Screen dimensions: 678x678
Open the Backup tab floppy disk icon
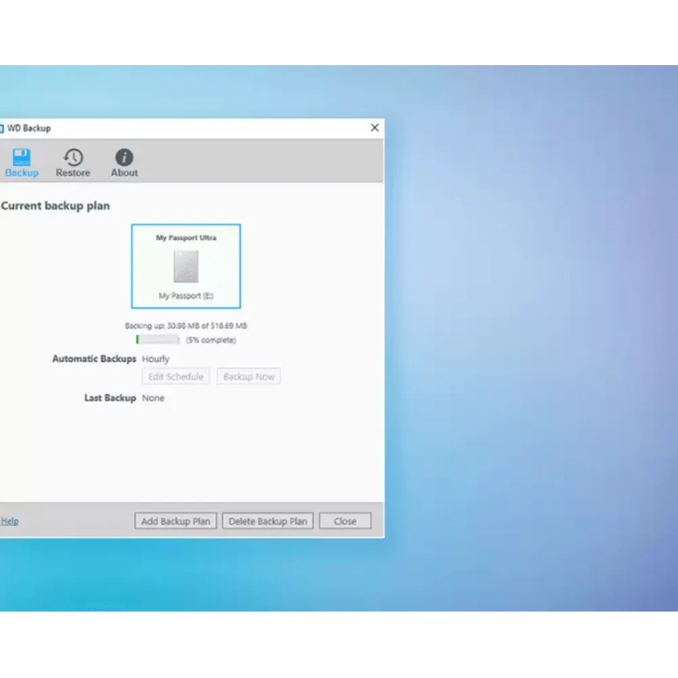(x=21, y=157)
